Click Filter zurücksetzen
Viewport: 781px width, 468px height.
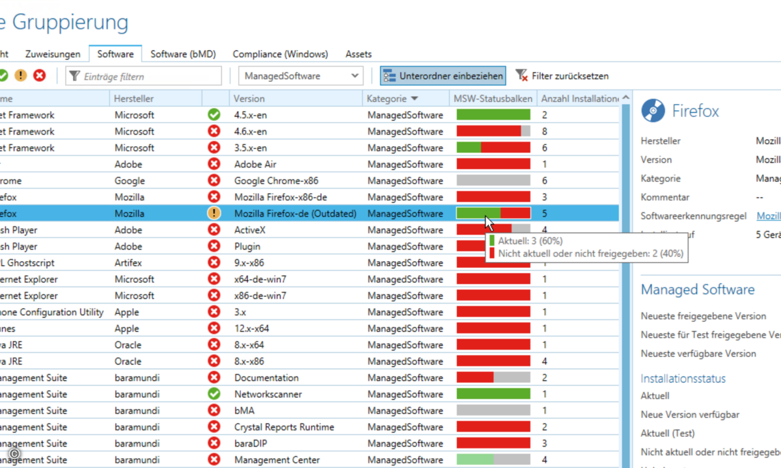tap(562, 76)
